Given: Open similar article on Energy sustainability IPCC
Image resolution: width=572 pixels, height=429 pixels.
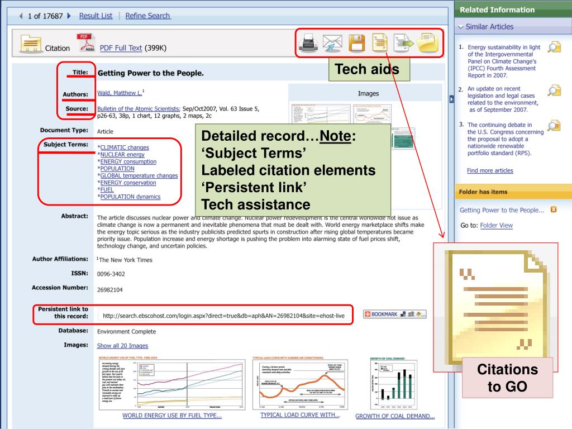Looking at the screenshot, I should click(504, 61).
